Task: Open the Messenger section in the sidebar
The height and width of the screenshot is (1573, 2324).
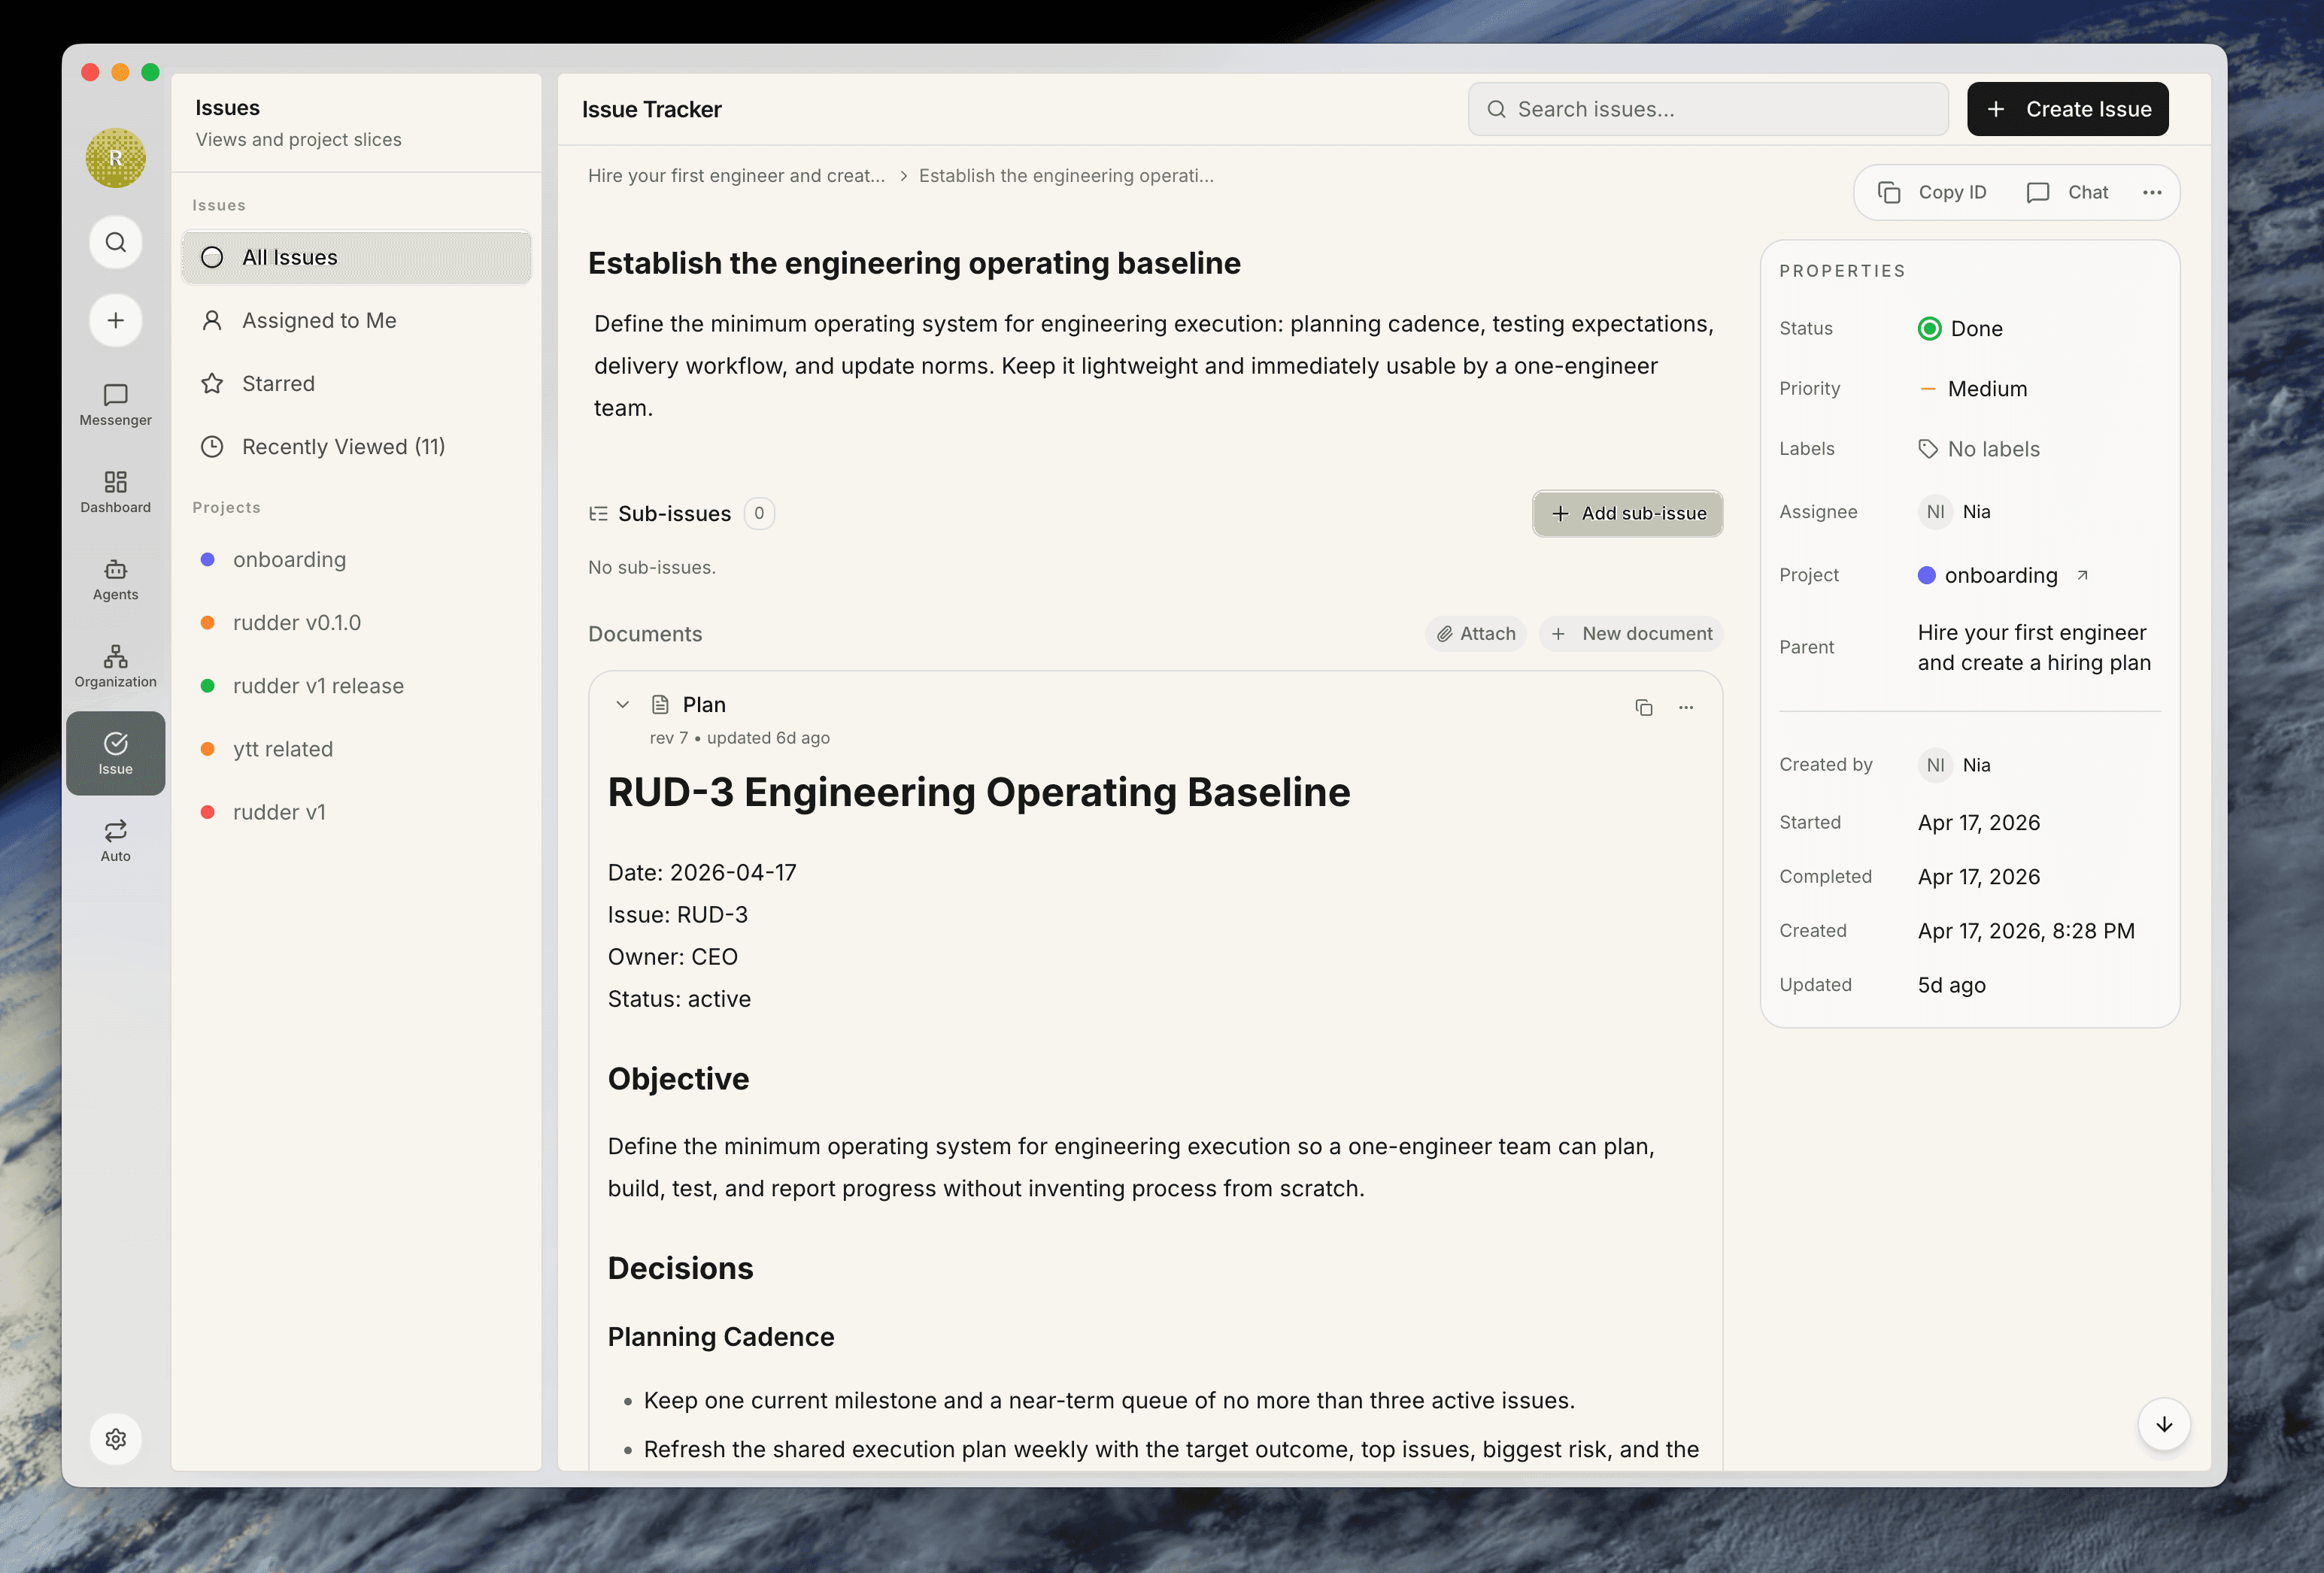Action: (x=115, y=405)
